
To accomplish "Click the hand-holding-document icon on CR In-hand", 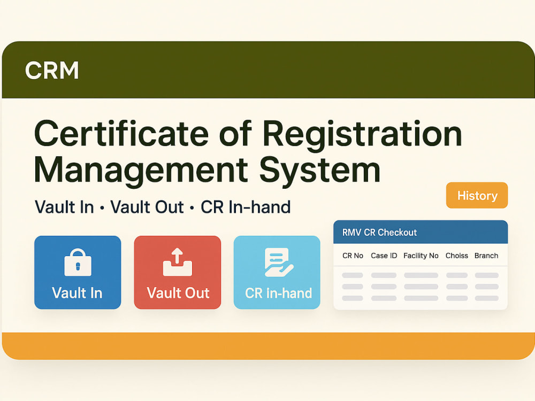I will click(278, 262).
